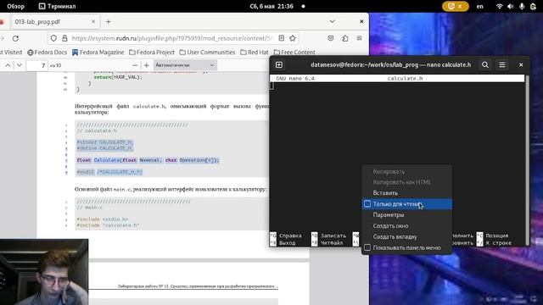Open the 'Терминал' app menu
The height and width of the screenshot is (305, 543).
click(57, 6)
